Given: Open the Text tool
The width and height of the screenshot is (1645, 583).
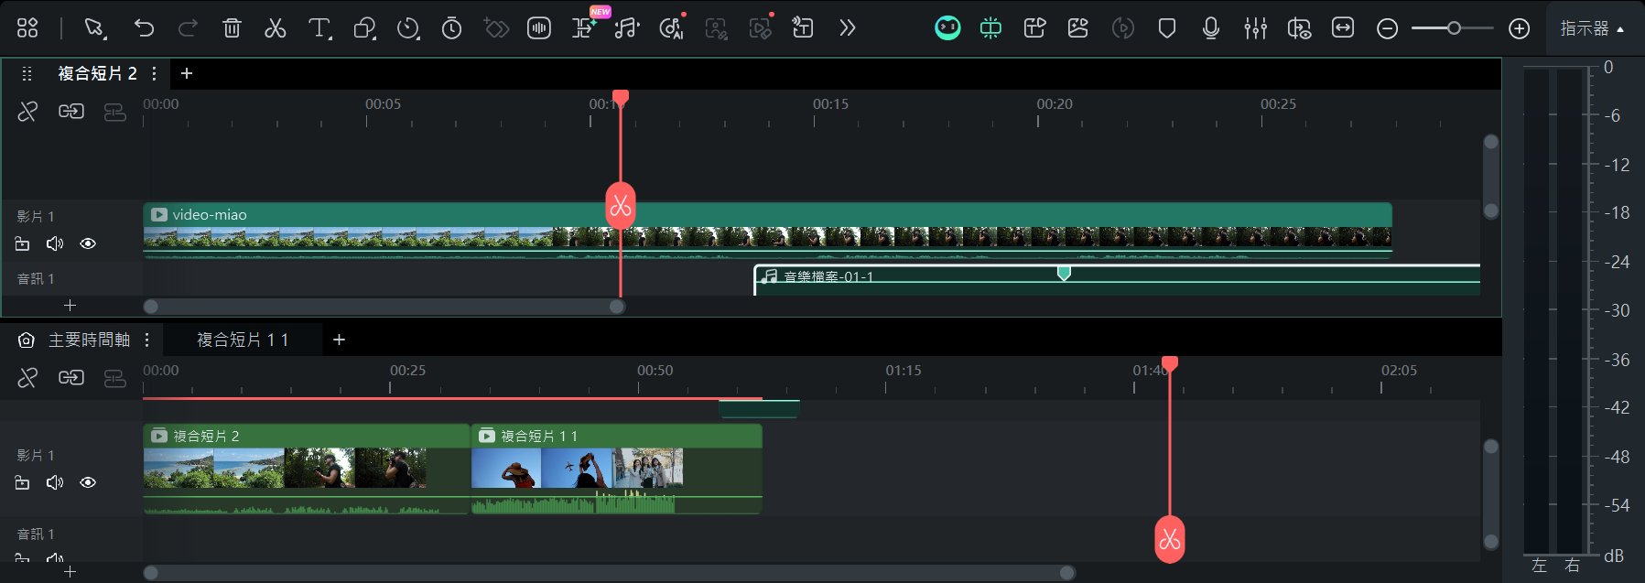Looking at the screenshot, I should pos(319,28).
